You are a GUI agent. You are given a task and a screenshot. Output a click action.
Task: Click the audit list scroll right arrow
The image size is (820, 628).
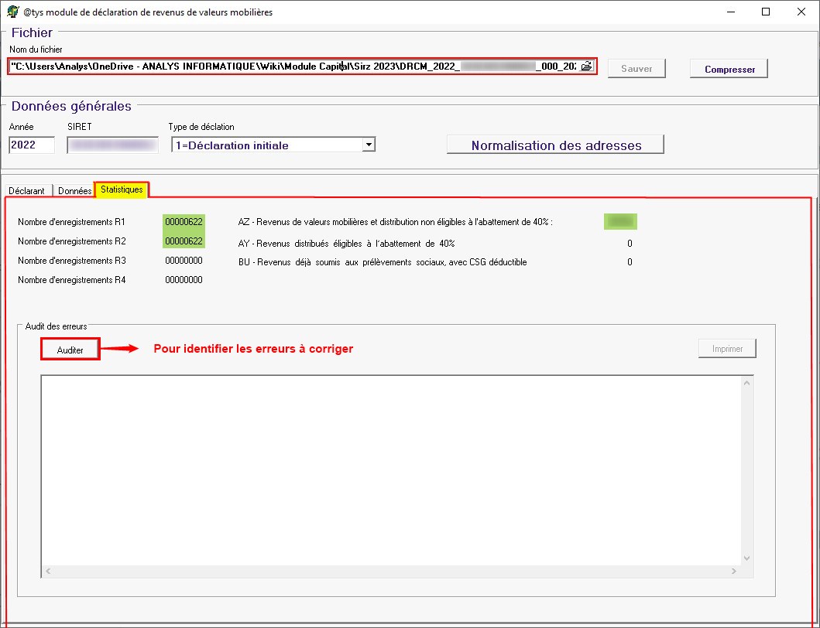tap(734, 571)
